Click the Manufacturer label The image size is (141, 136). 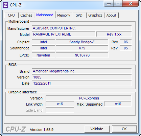click(x=18, y=28)
